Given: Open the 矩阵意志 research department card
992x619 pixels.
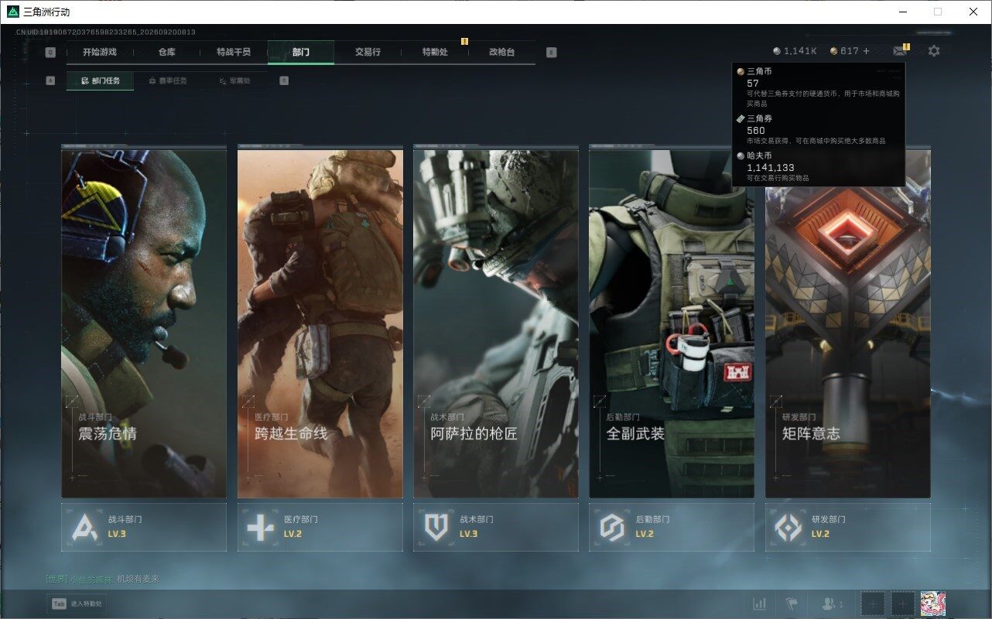Looking at the screenshot, I should pyautogui.click(x=848, y=323).
